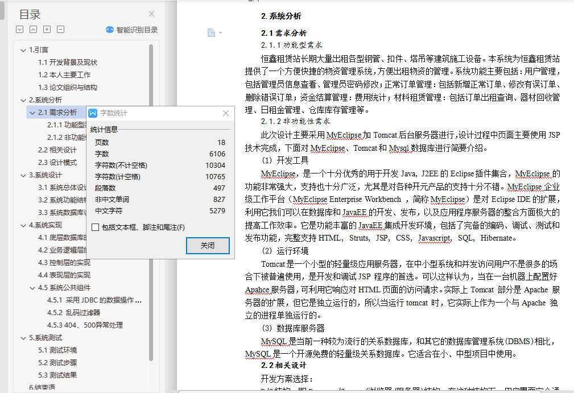The image size is (574, 393).
Task: Jump to 4.4 表现层的实现 in outline
Action: [64, 275]
